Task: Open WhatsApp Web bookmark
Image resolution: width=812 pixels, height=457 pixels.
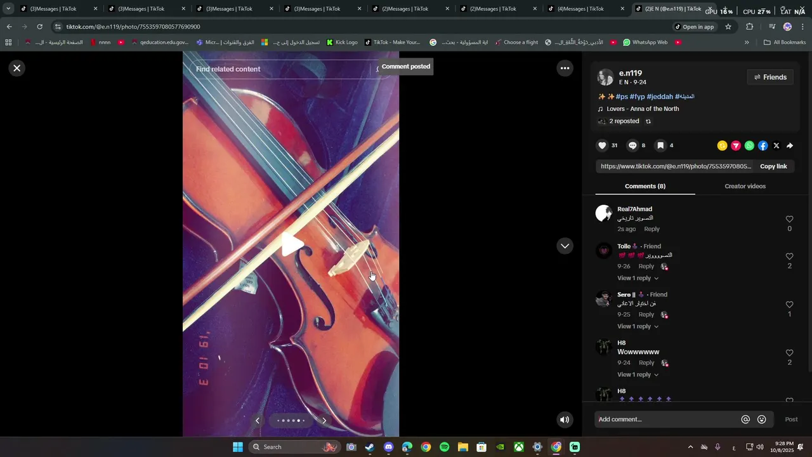Action: (645, 43)
